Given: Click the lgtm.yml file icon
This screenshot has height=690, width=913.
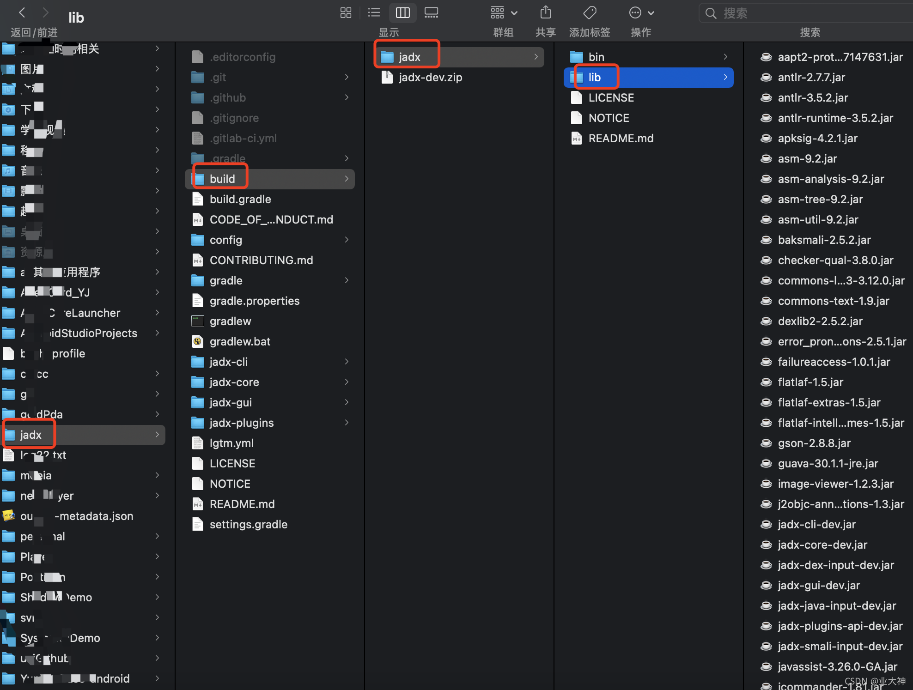Looking at the screenshot, I should point(198,443).
